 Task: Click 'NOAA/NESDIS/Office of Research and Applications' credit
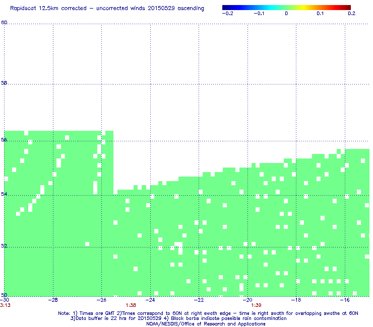click(206, 324)
